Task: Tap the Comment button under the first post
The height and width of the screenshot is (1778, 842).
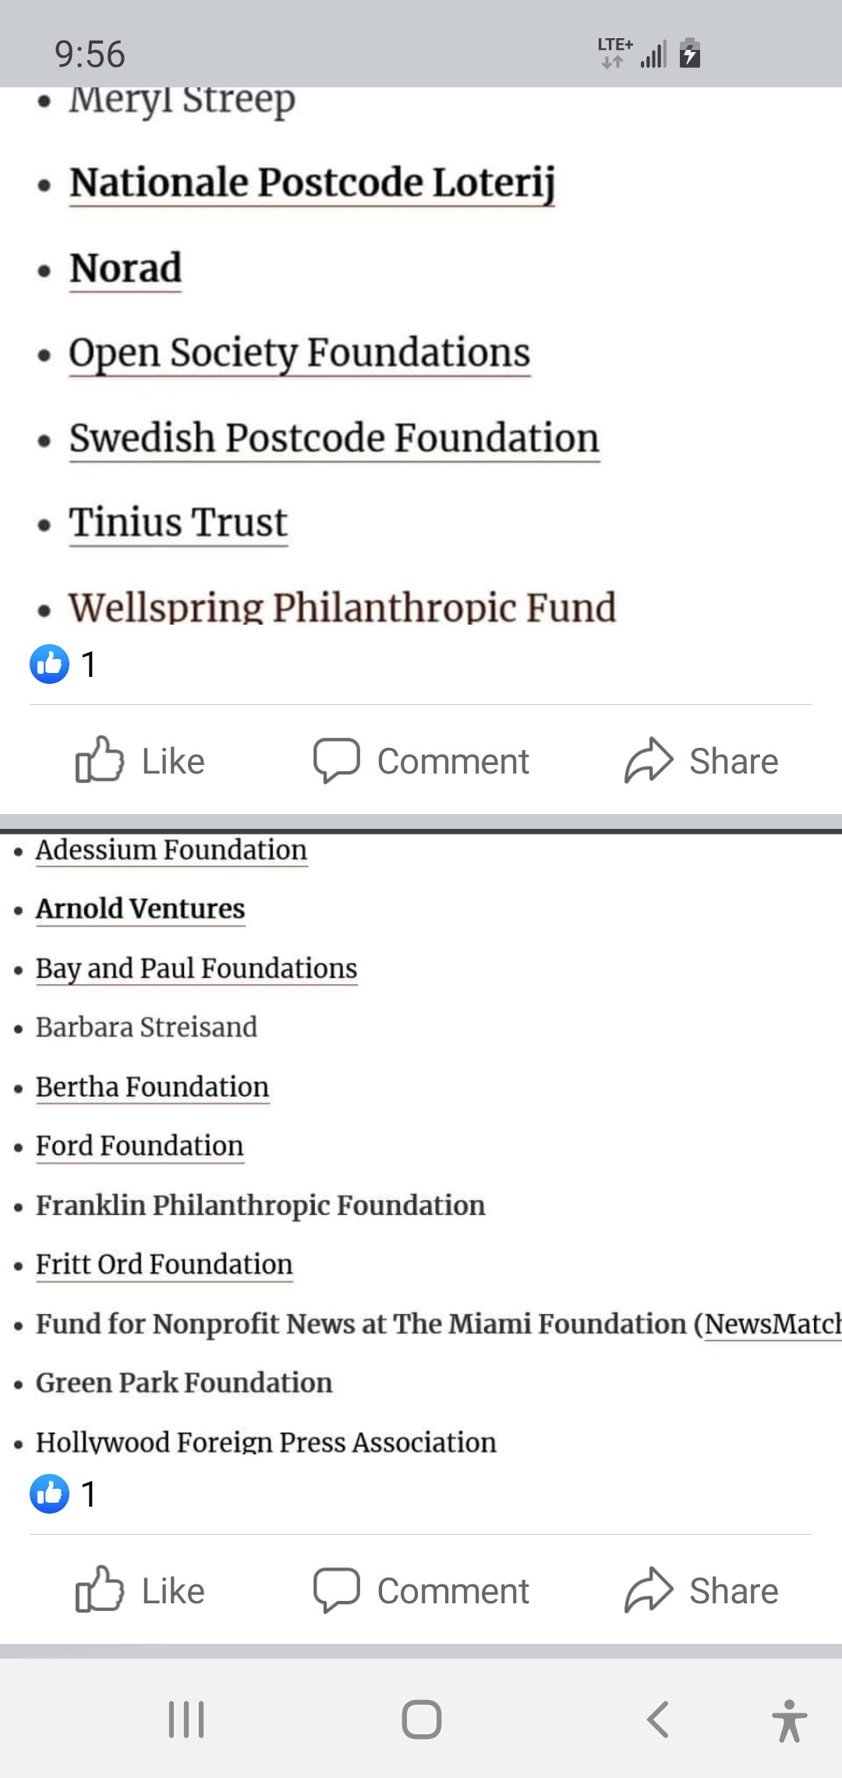Action: click(x=421, y=760)
